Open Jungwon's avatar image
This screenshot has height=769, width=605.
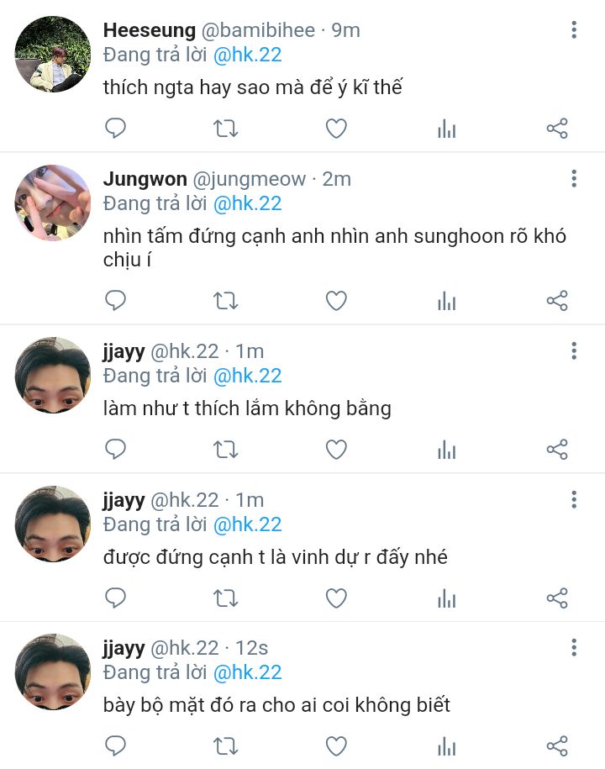click(x=52, y=203)
